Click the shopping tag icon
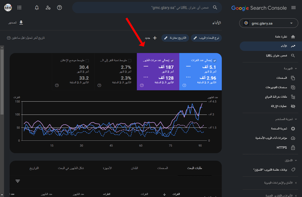The width and height of the screenshot is (302, 197). [x=293, y=170]
